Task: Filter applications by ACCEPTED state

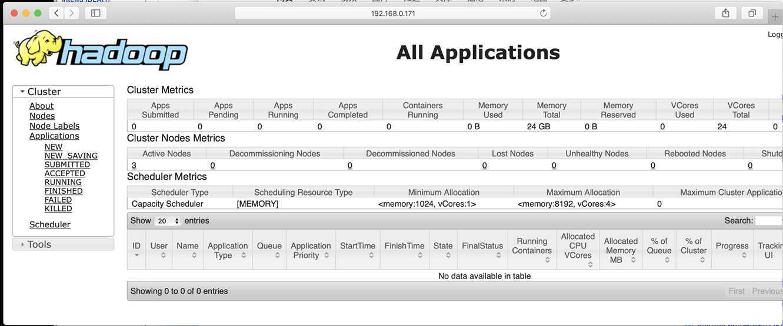Action: [x=65, y=173]
